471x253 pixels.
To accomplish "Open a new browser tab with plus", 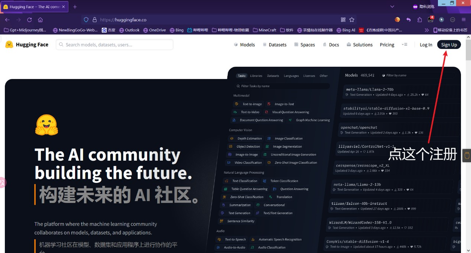I will pos(75,7).
